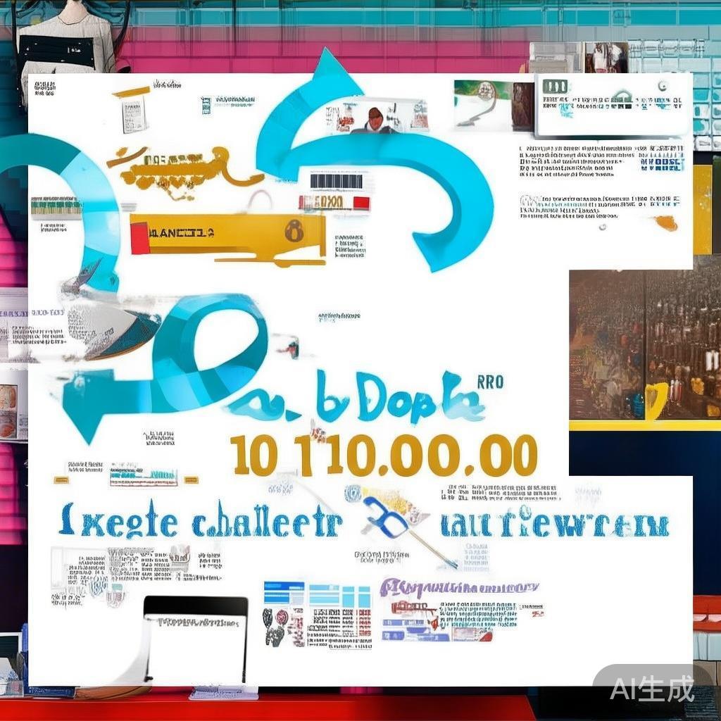Open the blue-striped table thumbnail at bottom center
This screenshot has height=721, width=721.
click(x=318, y=615)
